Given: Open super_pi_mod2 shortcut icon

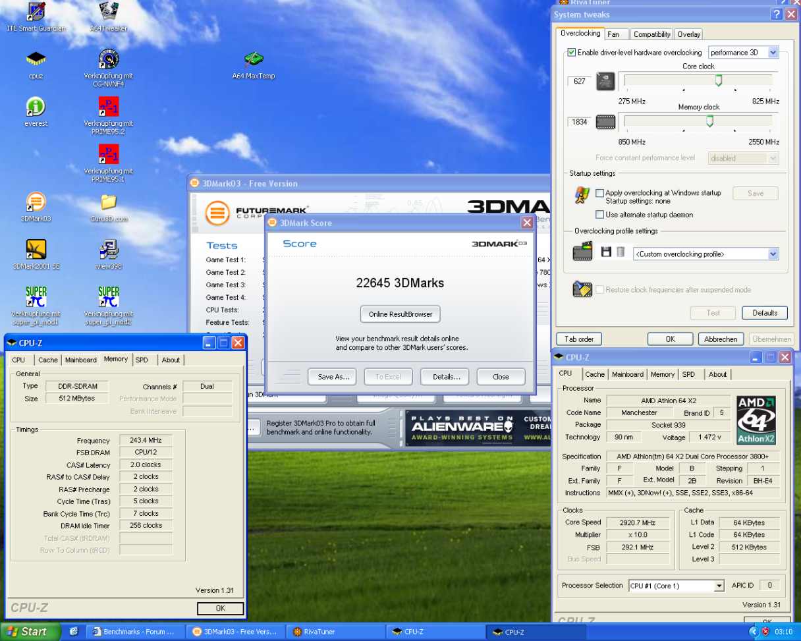Looking at the screenshot, I should (109, 296).
